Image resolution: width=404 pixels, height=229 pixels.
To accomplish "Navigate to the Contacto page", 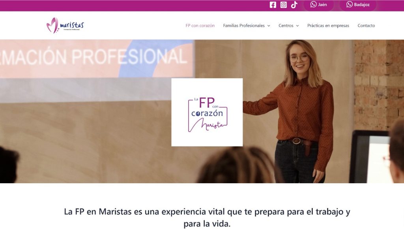I will click(x=366, y=26).
